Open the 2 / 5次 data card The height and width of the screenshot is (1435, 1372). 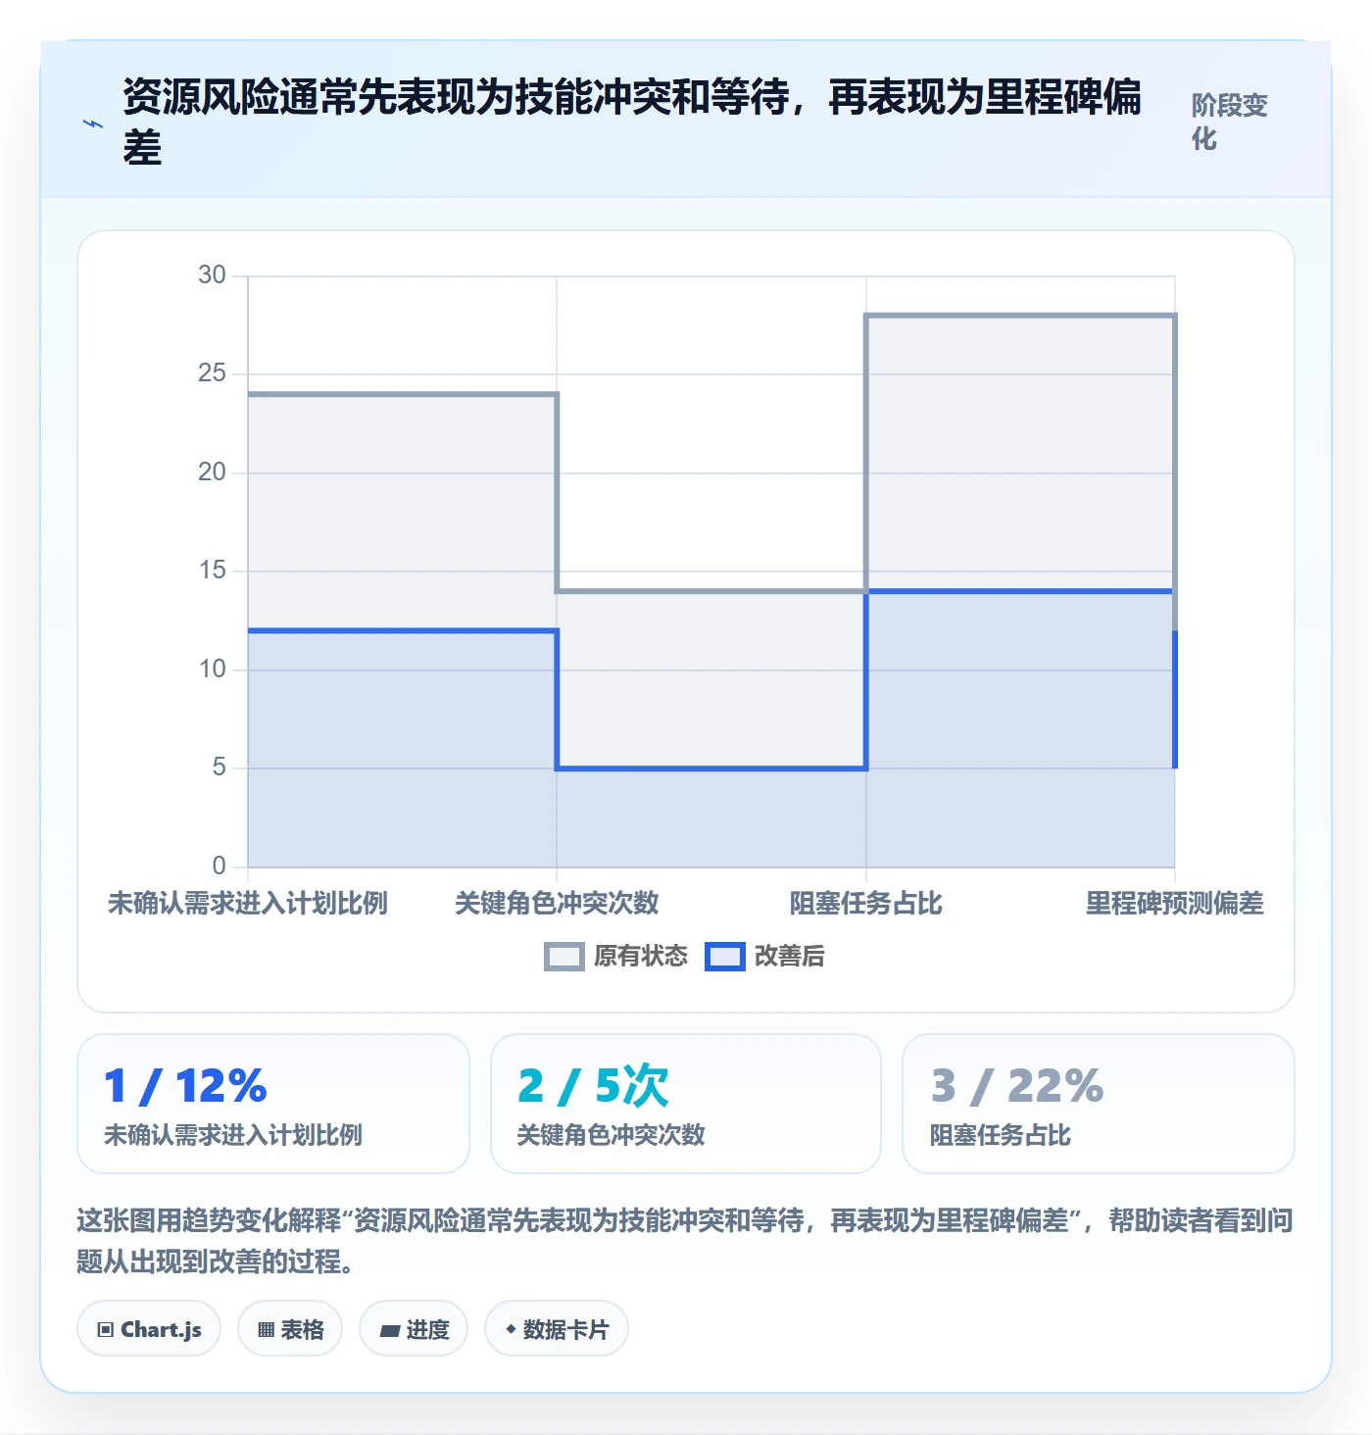(686, 1104)
